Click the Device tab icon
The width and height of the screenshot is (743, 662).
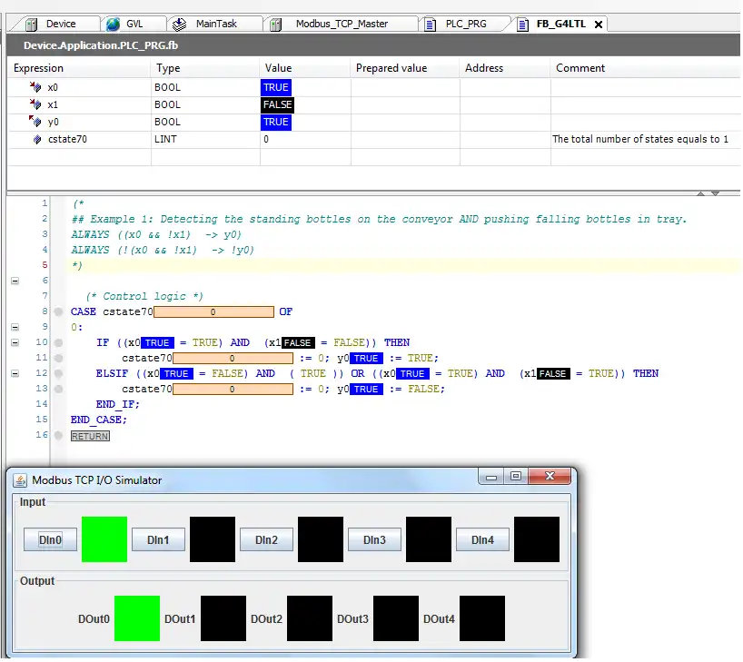tap(29, 25)
